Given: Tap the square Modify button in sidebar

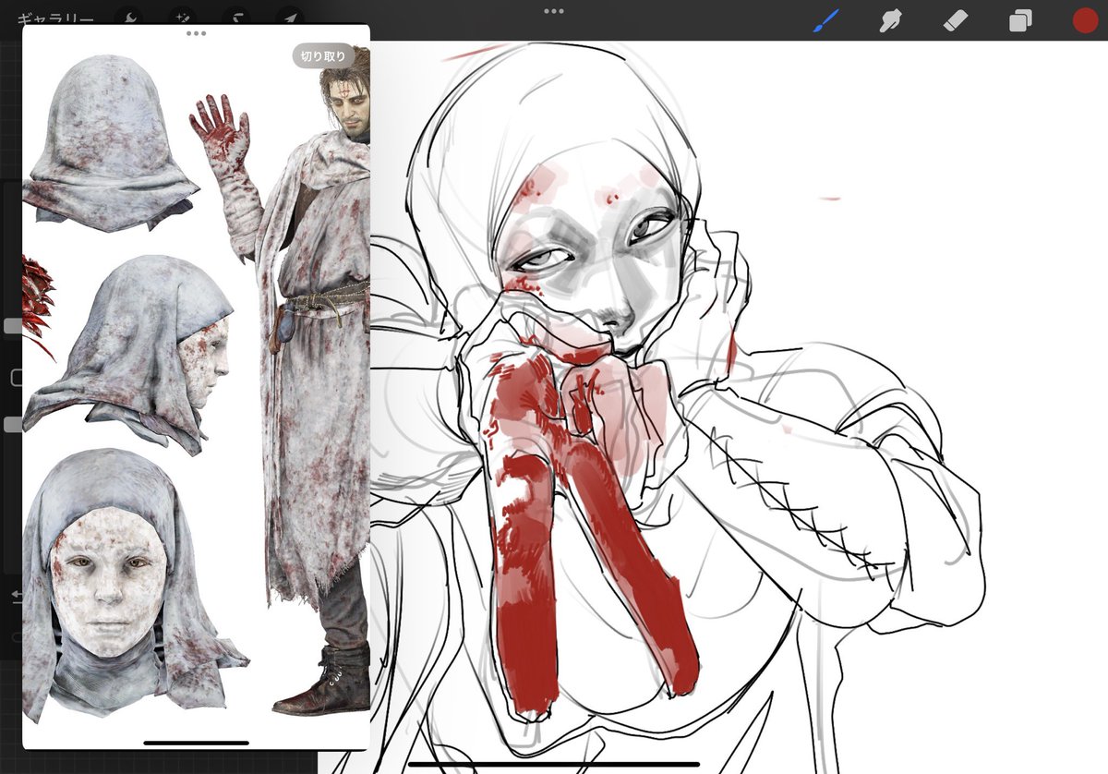Looking at the screenshot, I should (x=17, y=377).
